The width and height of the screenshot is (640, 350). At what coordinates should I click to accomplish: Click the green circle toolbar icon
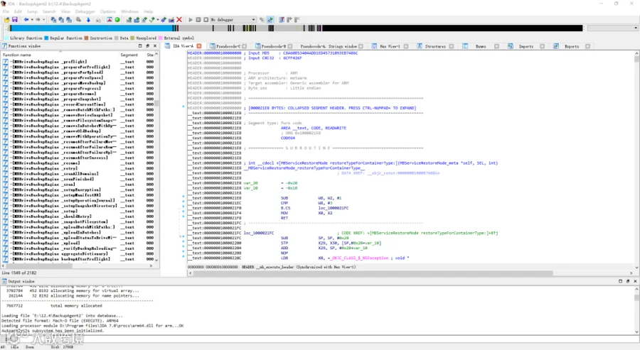tap(117, 20)
